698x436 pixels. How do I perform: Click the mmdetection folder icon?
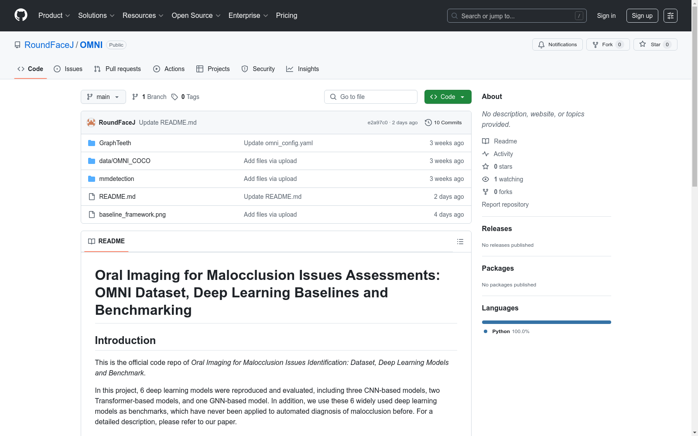click(92, 179)
